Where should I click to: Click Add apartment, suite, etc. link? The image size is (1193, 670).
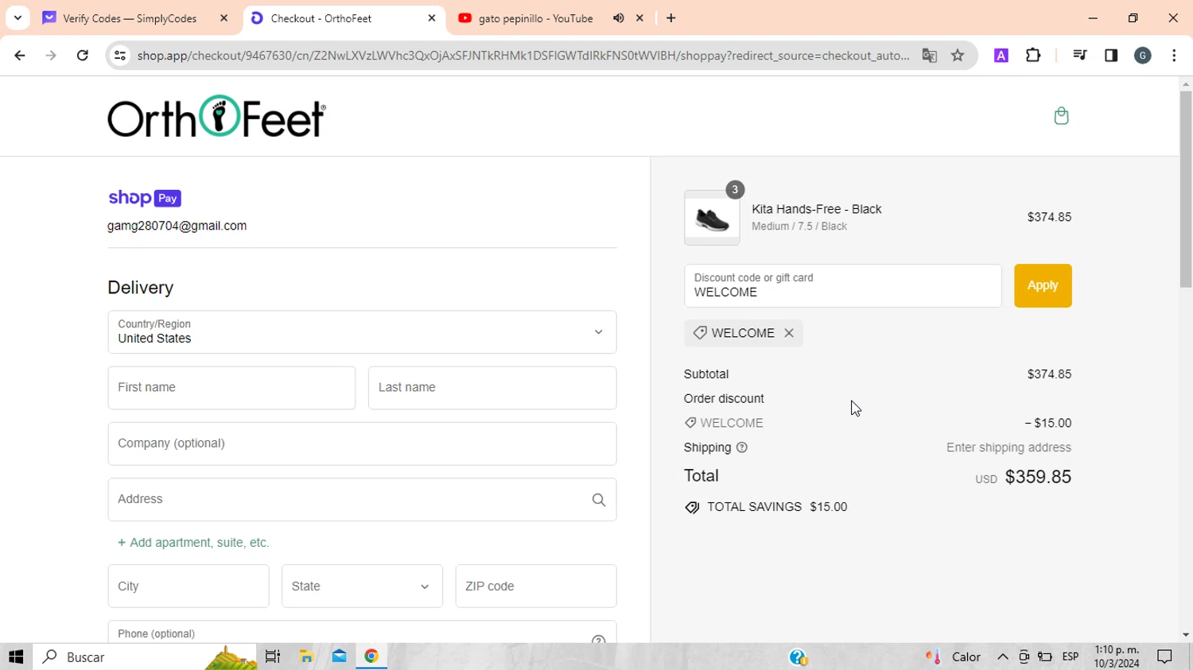tap(193, 543)
